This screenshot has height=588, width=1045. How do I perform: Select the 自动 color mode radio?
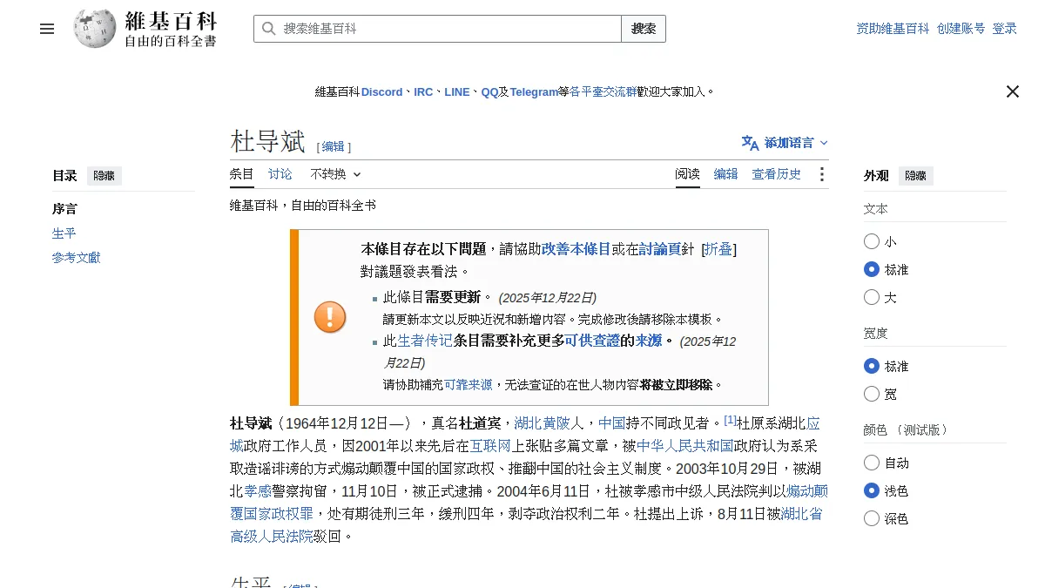point(872,463)
